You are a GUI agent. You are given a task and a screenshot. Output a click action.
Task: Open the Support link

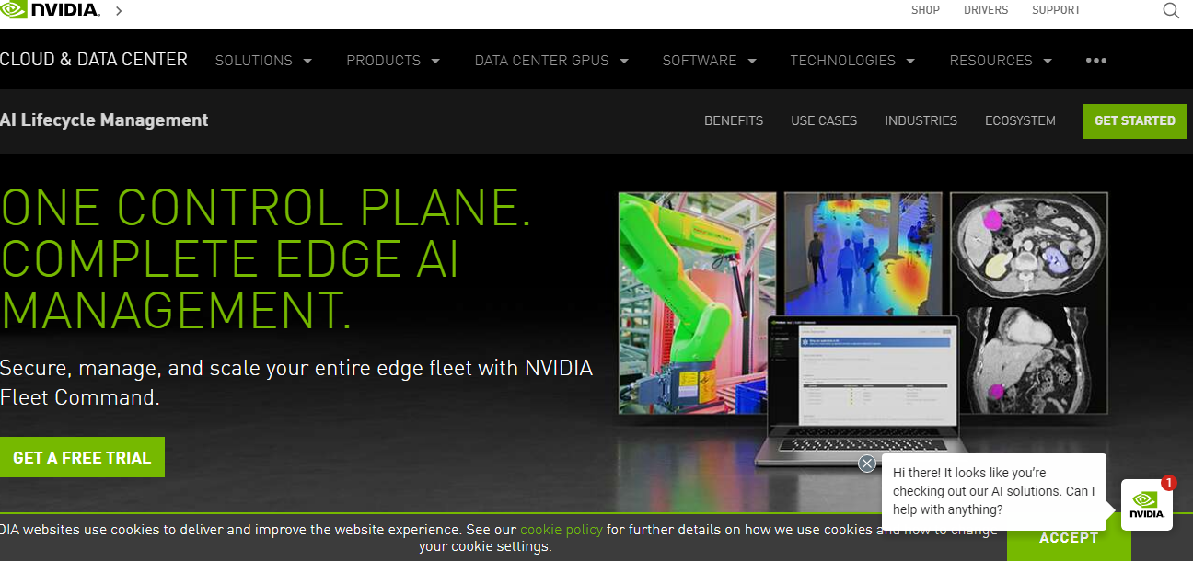[1056, 10]
